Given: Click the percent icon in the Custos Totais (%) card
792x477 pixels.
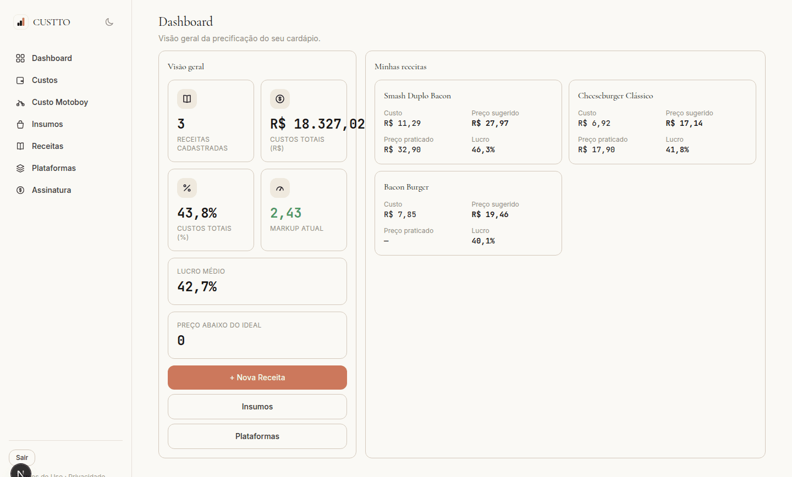Looking at the screenshot, I should click(187, 188).
